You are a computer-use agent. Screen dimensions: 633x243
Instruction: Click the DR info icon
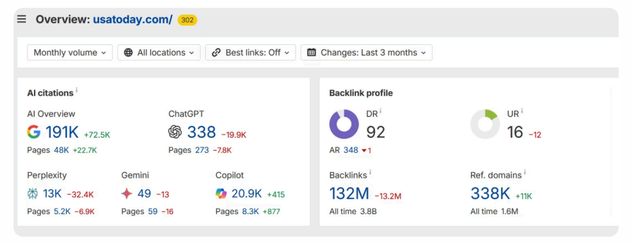[x=381, y=111]
